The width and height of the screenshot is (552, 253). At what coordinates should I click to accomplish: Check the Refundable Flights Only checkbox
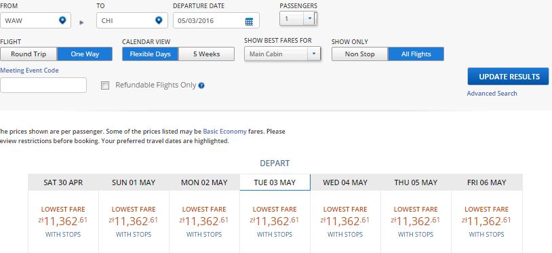[105, 85]
